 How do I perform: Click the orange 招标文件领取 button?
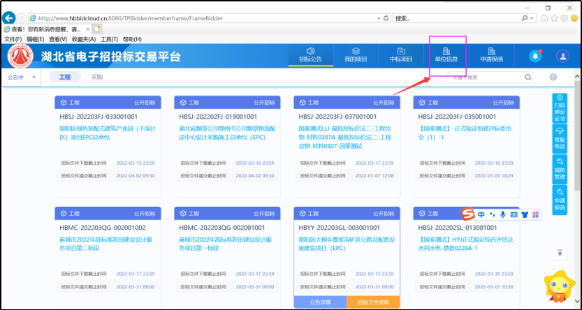(374, 302)
